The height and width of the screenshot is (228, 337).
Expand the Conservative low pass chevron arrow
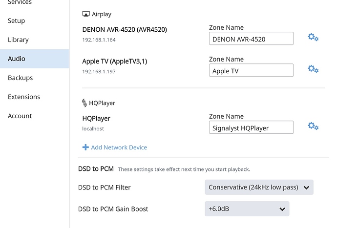tap(306, 187)
